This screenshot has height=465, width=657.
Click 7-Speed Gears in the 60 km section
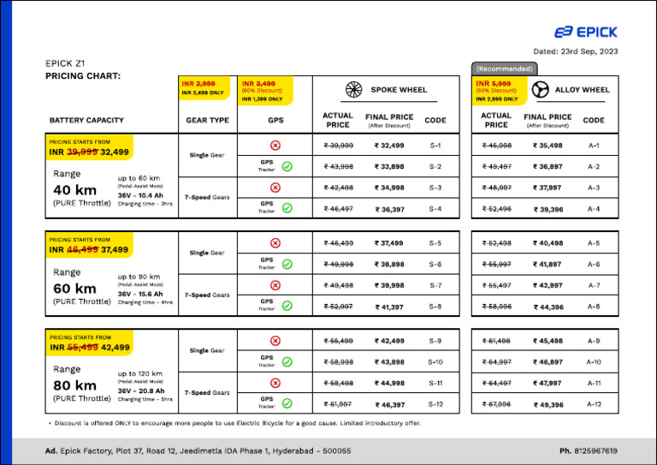pyautogui.click(x=207, y=295)
